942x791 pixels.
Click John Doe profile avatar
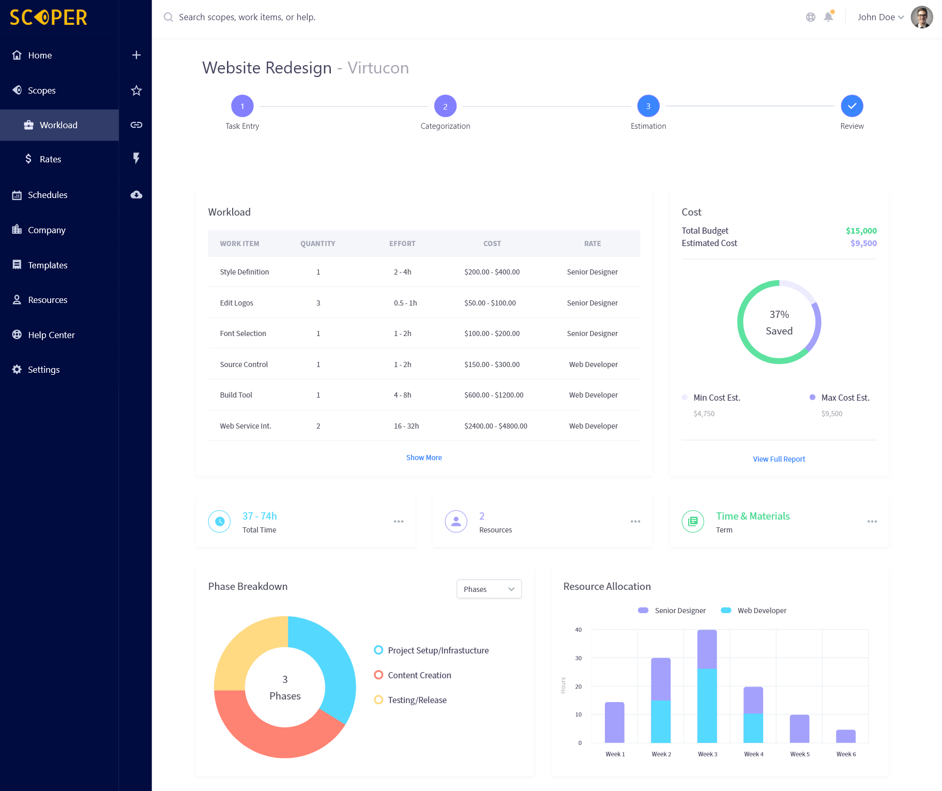[x=922, y=17]
